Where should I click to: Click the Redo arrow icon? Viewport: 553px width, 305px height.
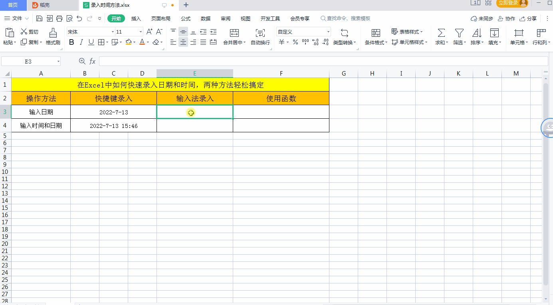point(89,18)
